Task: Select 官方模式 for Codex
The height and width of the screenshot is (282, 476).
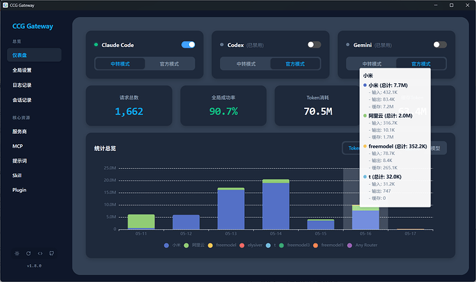Action: click(x=295, y=64)
